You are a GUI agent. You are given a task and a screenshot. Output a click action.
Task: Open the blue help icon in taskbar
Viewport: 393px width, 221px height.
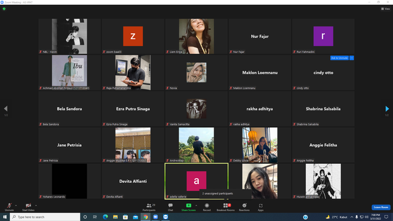coord(305,217)
